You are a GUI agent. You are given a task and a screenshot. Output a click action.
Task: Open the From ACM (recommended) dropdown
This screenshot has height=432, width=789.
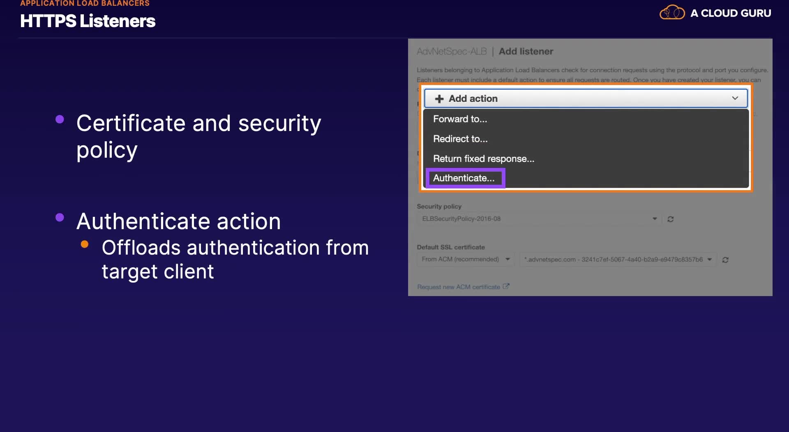(x=466, y=260)
